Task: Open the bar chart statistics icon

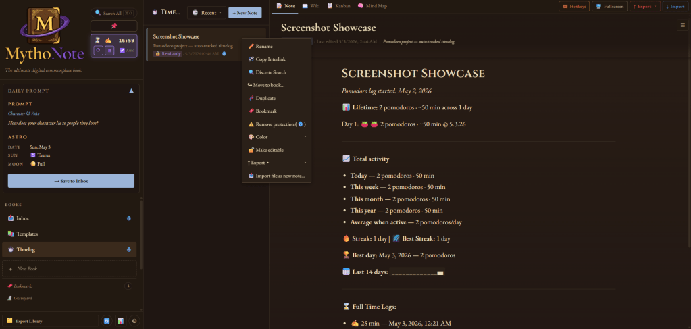Action: pos(120,321)
